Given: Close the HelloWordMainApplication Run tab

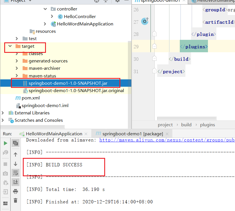Looking at the screenshot, I should coord(86,134).
